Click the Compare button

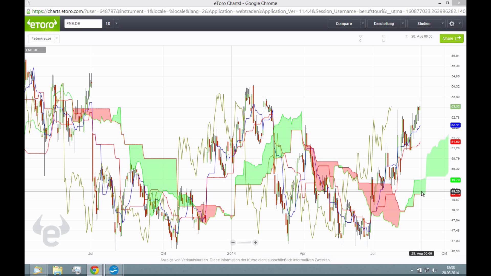tap(343, 24)
